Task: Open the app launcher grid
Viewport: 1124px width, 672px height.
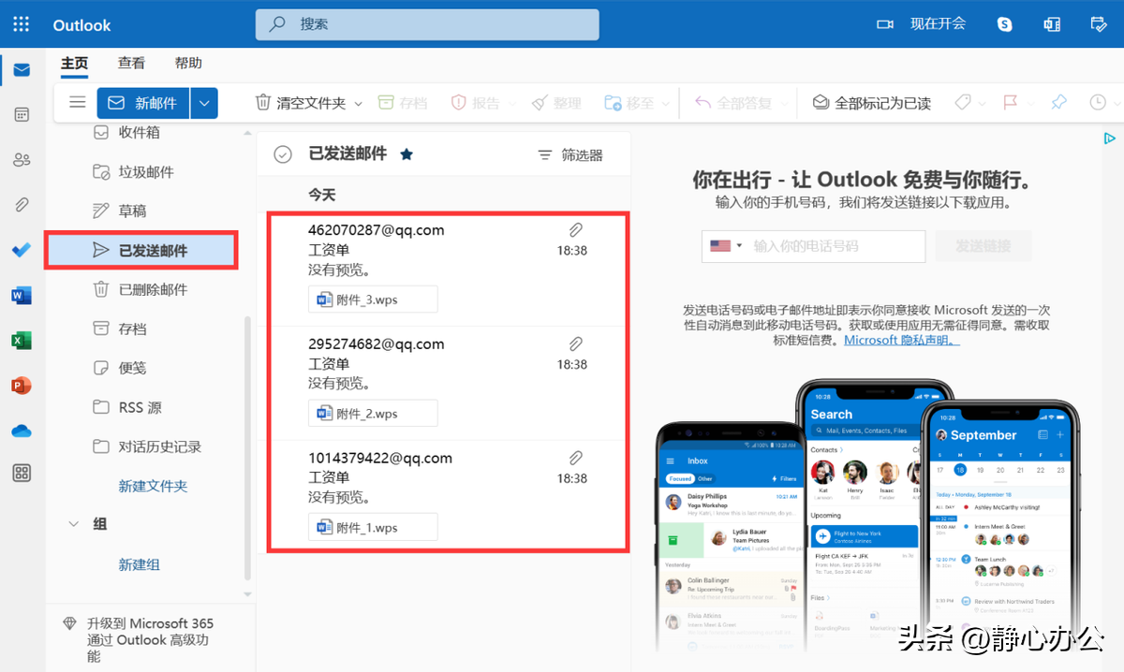Action: click(x=22, y=24)
